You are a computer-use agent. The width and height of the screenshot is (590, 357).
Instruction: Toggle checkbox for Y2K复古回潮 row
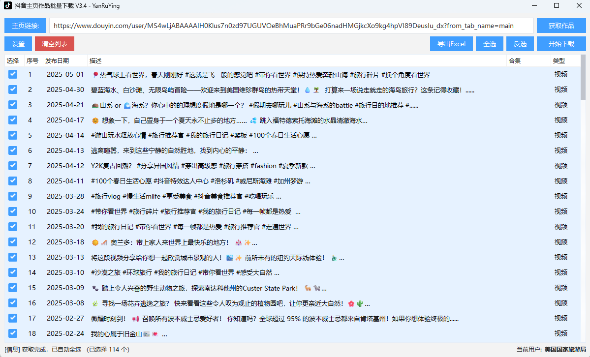tap(13, 166)
